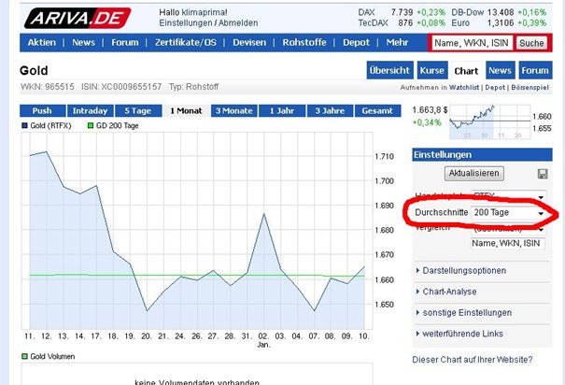Click the Suche button
The image size is (565, 385).
[531, 43]
